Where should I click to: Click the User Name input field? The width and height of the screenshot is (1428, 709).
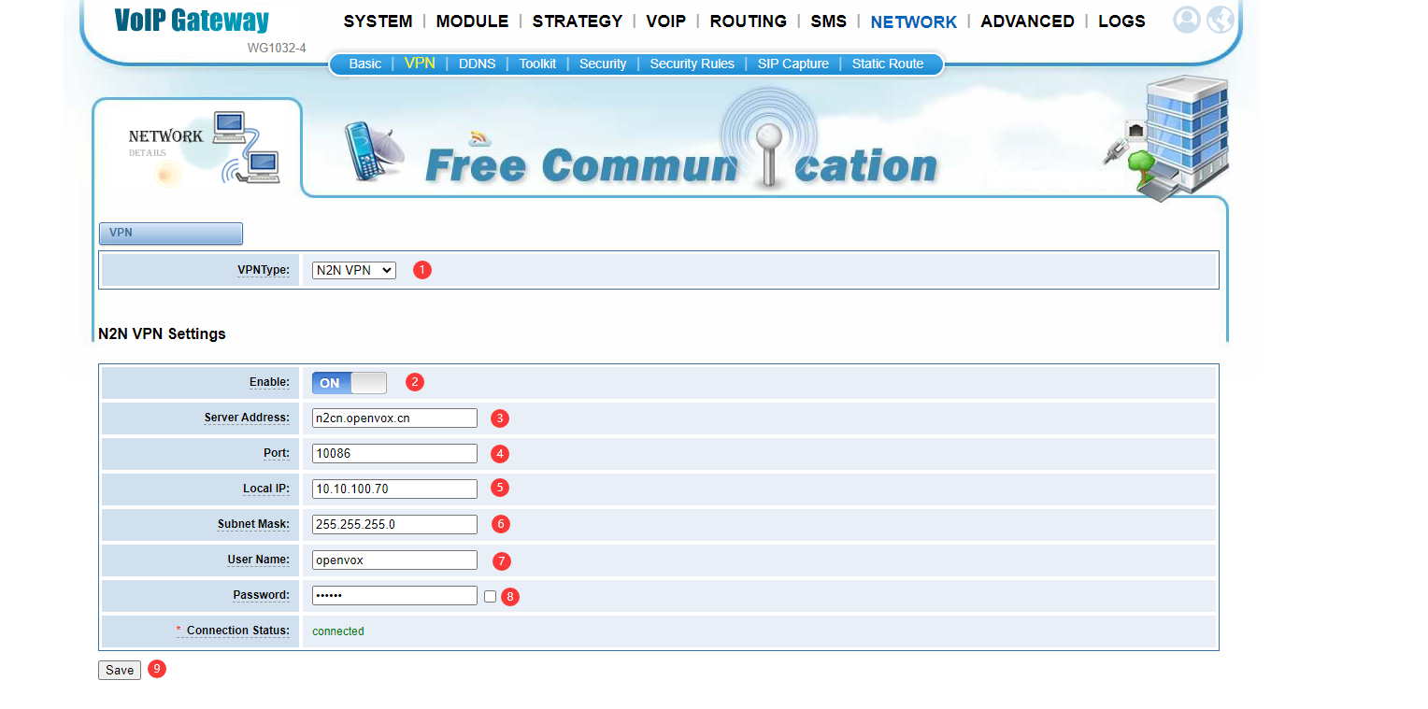click(394, 560)
